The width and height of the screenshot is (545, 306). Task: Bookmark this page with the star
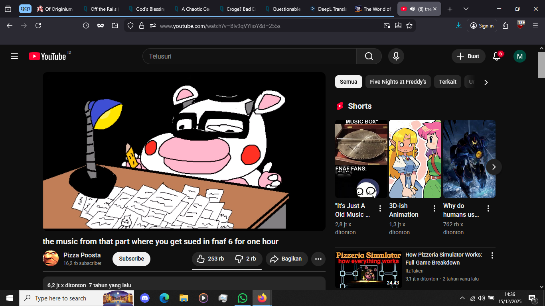pos(409,25)
